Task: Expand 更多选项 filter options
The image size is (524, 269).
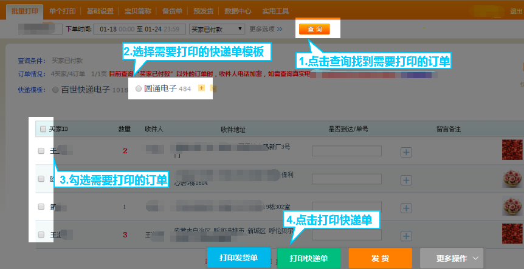Action: point(266,28)
